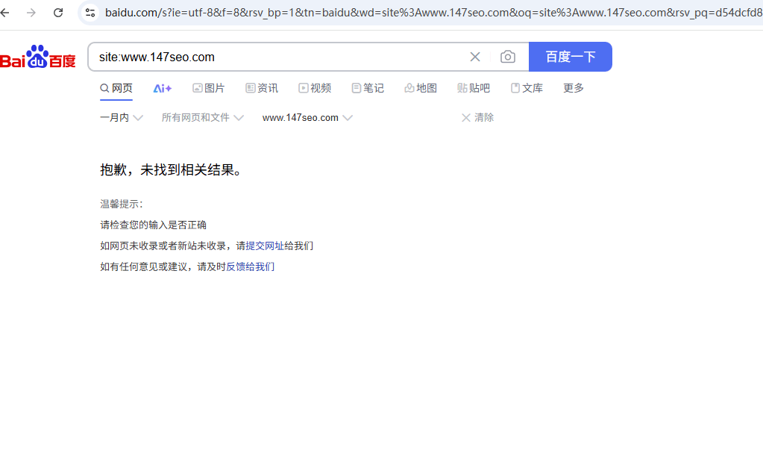Clear search text with X icon

pyautogui.click(x=475, y=57)
